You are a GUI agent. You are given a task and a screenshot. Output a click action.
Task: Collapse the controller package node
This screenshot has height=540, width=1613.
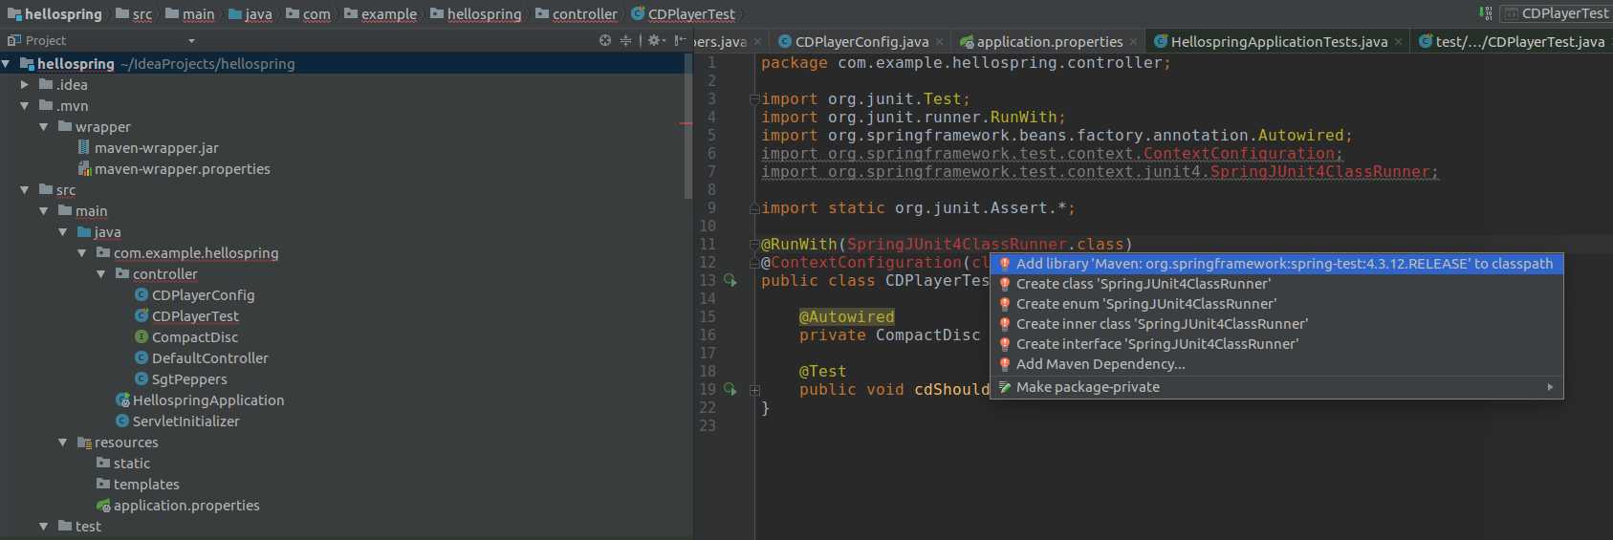point(101,274)
